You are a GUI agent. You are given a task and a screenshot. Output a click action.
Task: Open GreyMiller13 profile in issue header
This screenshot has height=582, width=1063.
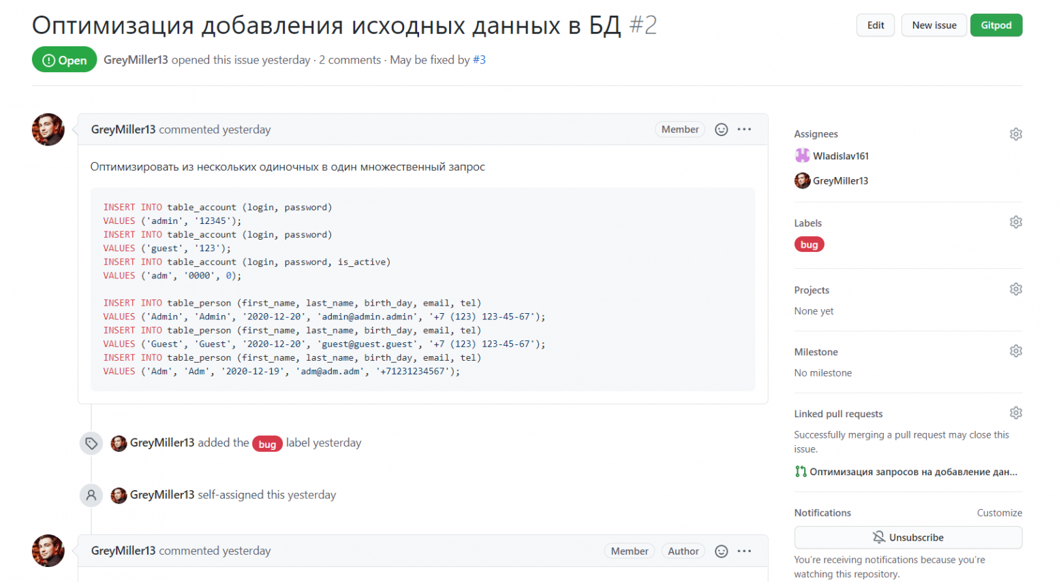[x=136, y=60]
